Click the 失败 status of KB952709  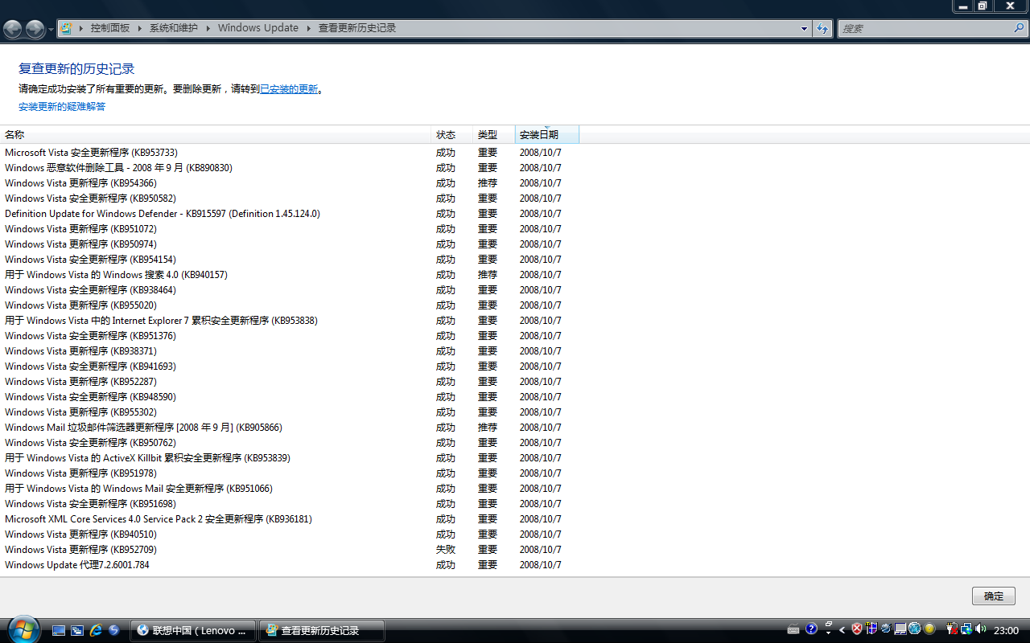446,550
